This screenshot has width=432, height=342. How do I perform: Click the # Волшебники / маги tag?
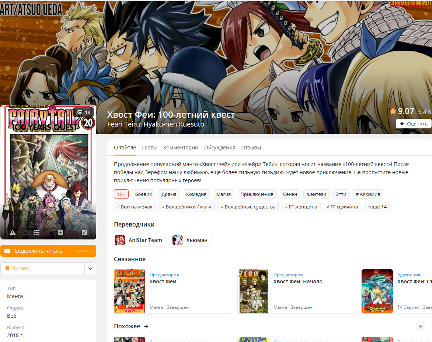[x=187, y=207]
